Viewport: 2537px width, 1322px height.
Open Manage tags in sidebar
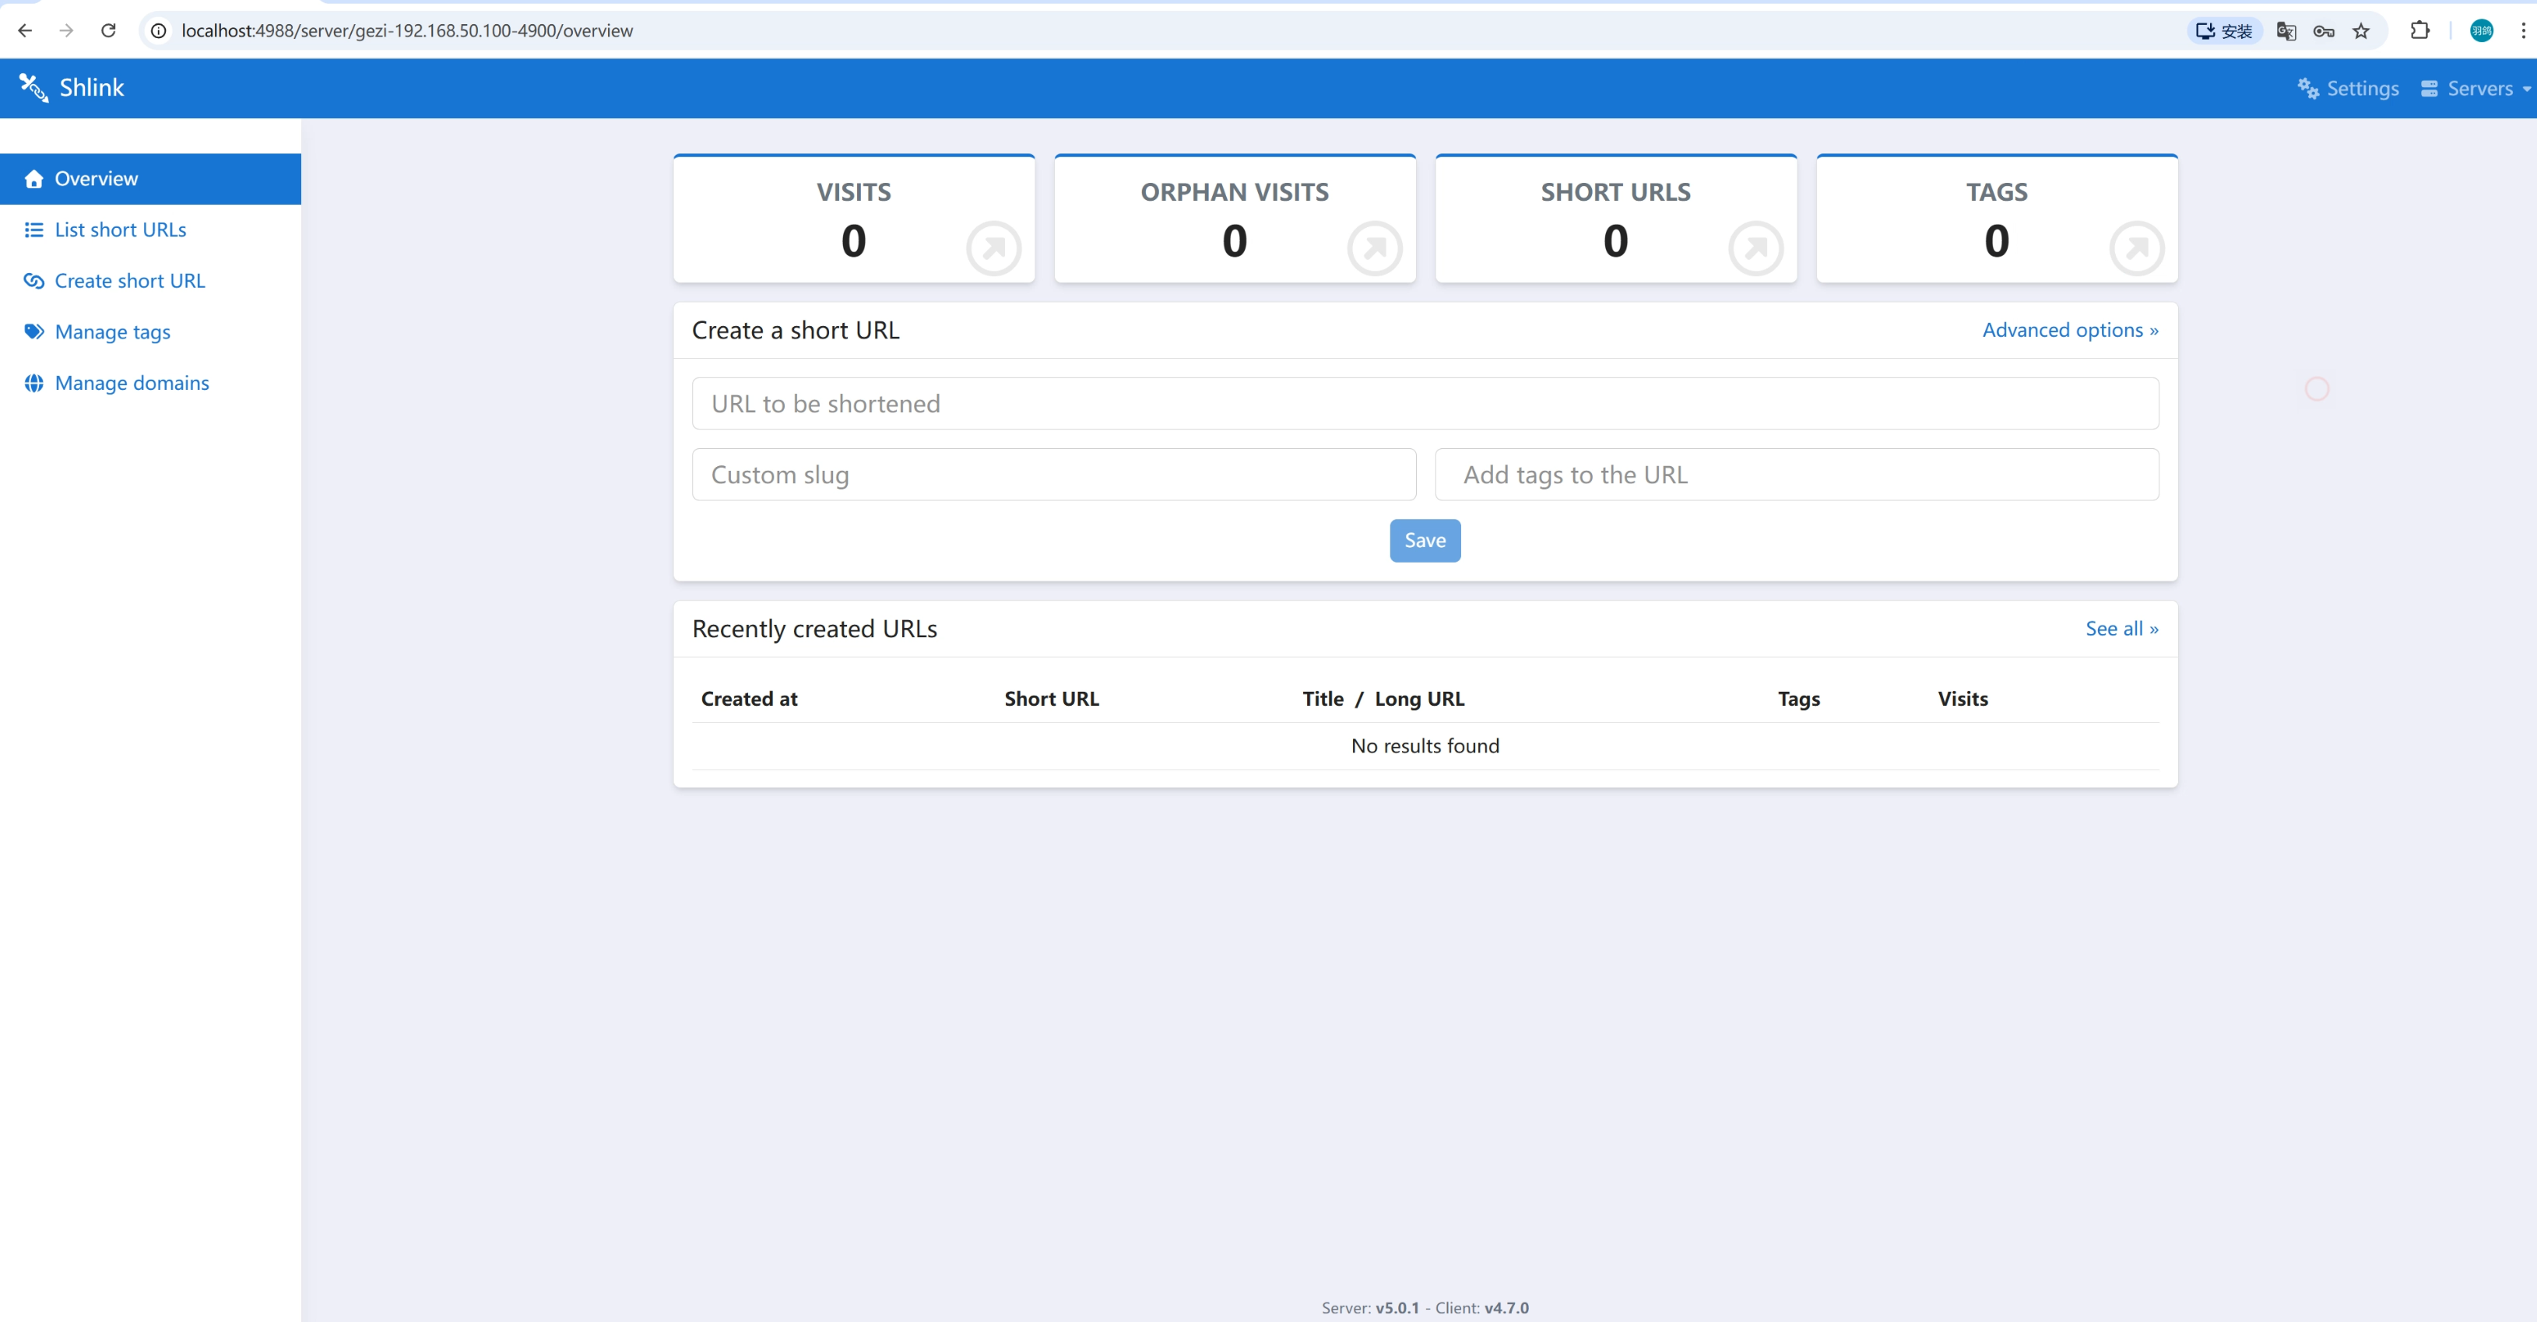tap(112, 331)
